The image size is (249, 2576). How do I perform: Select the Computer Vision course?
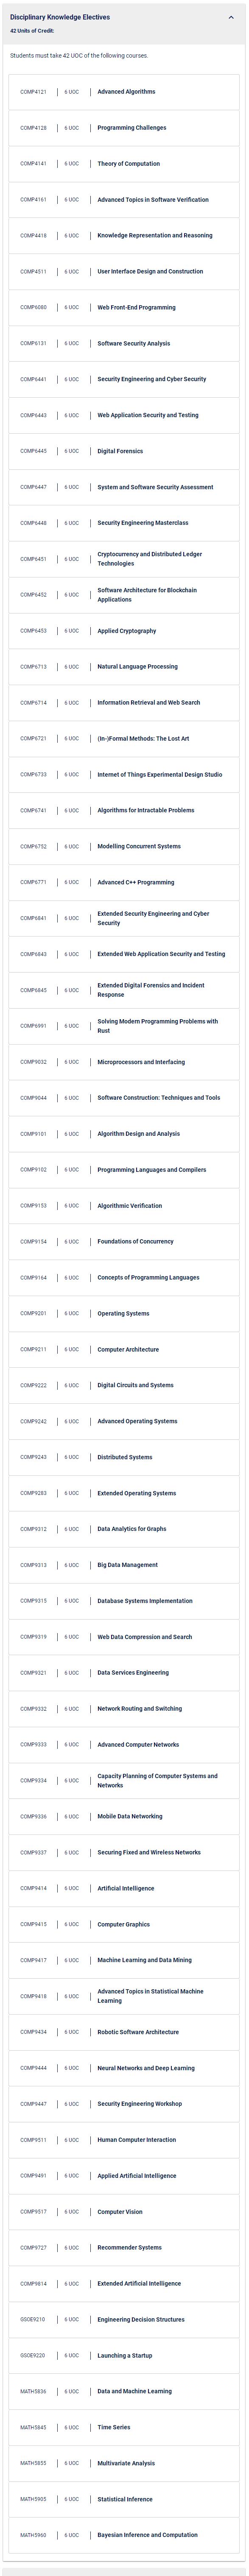click(x=124, y=2211)
